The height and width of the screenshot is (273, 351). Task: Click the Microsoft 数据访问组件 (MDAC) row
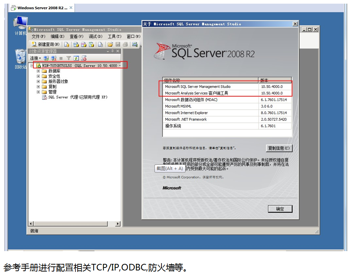227,100
